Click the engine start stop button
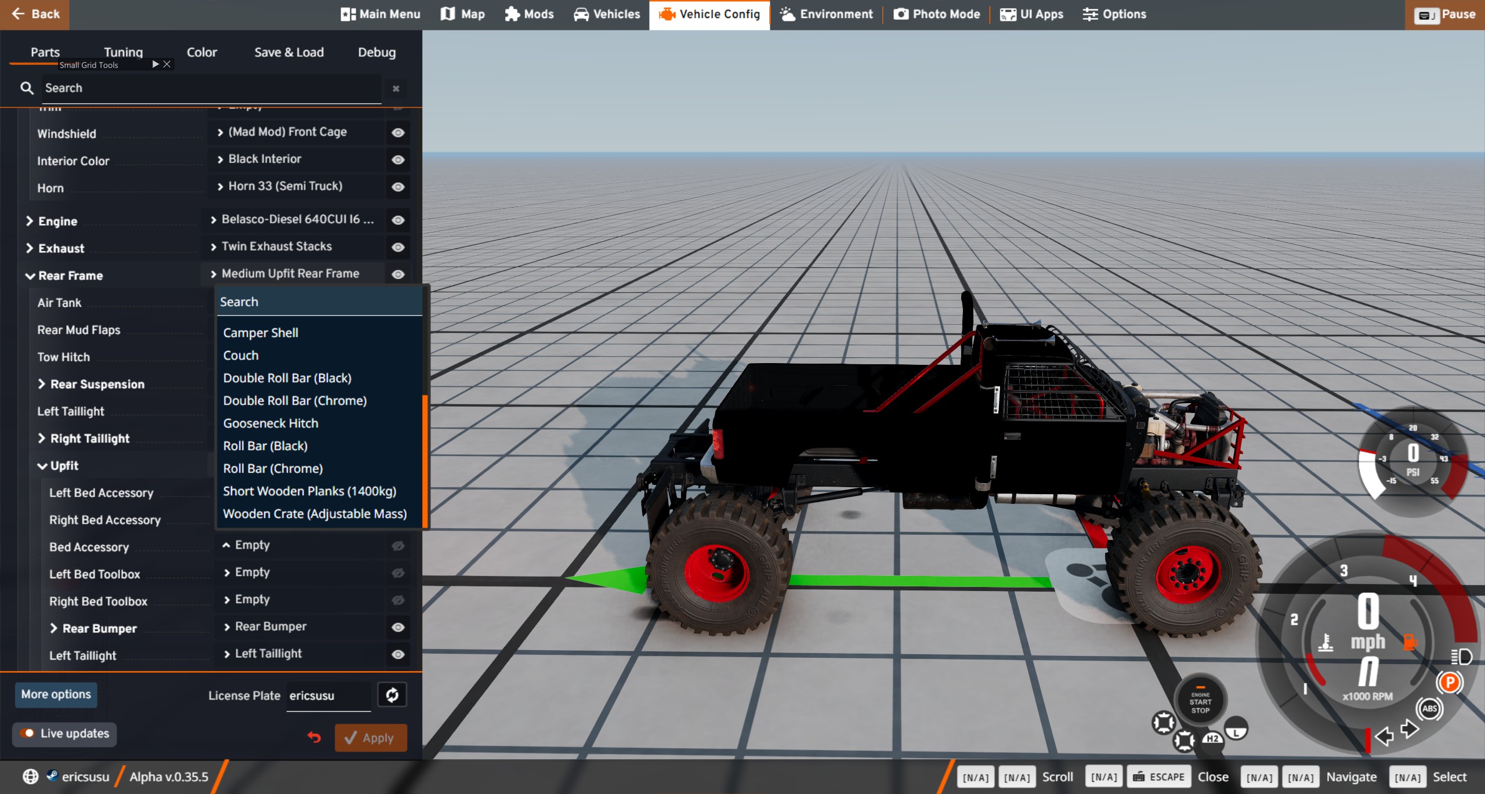1485x794 pixels. click(x=1200, y=702)
